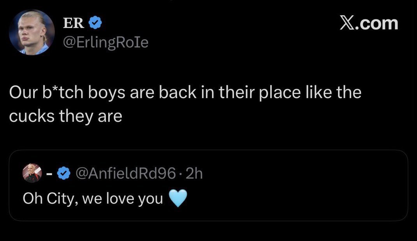
Task: Open the @AnfieldRd96 handle
Action: click(125, 173)
